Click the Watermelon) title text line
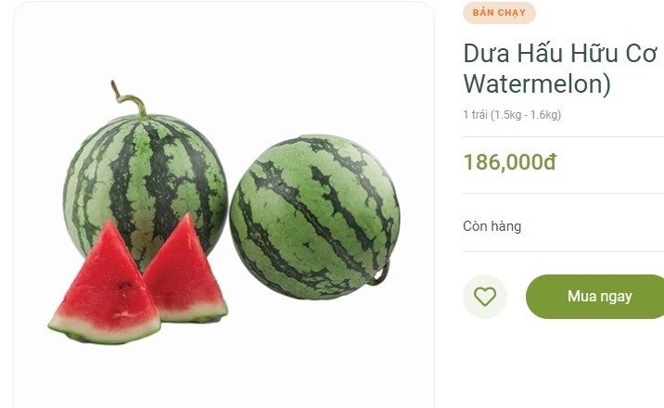Image resolution: width=664 pixels, height=408 pixels. [x=537, y=83]
